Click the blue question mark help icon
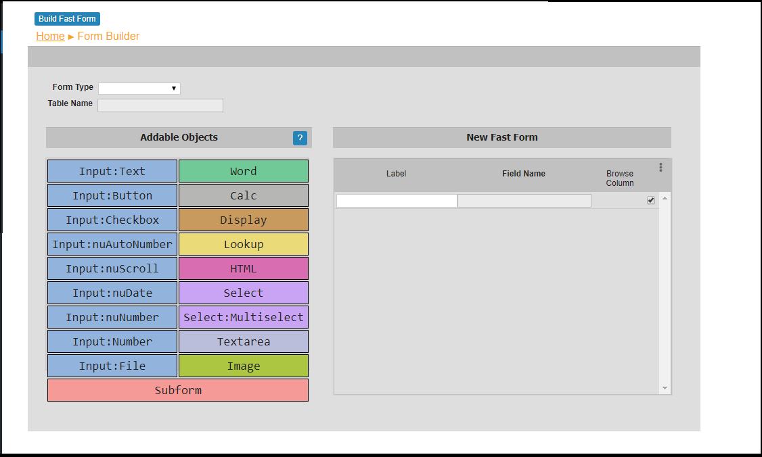The height and width of the screenshot is (457, 762). click(x=300, y=138)
